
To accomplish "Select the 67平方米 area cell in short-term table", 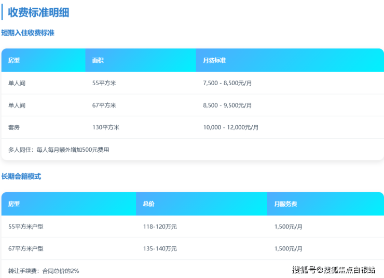I will pyautogui.click(x=104, y=105).
